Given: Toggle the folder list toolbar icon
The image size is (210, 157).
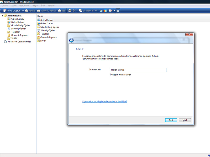Looking at the screenshot, I should pos(118,11).
